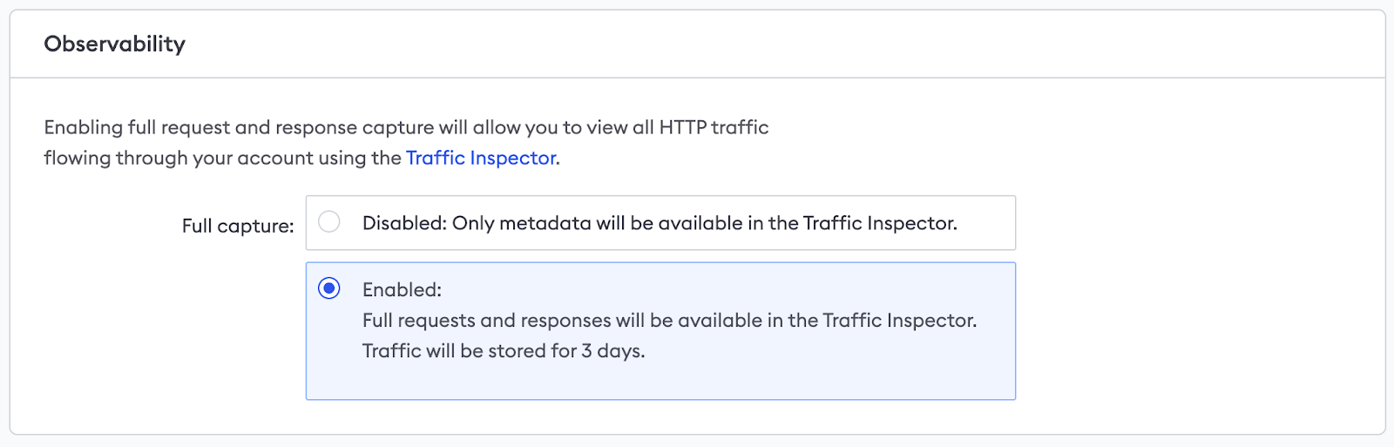Open the Traffic Inspector link
The image size is (1394, 447).
pyautogui.click(x=481, y=158)
